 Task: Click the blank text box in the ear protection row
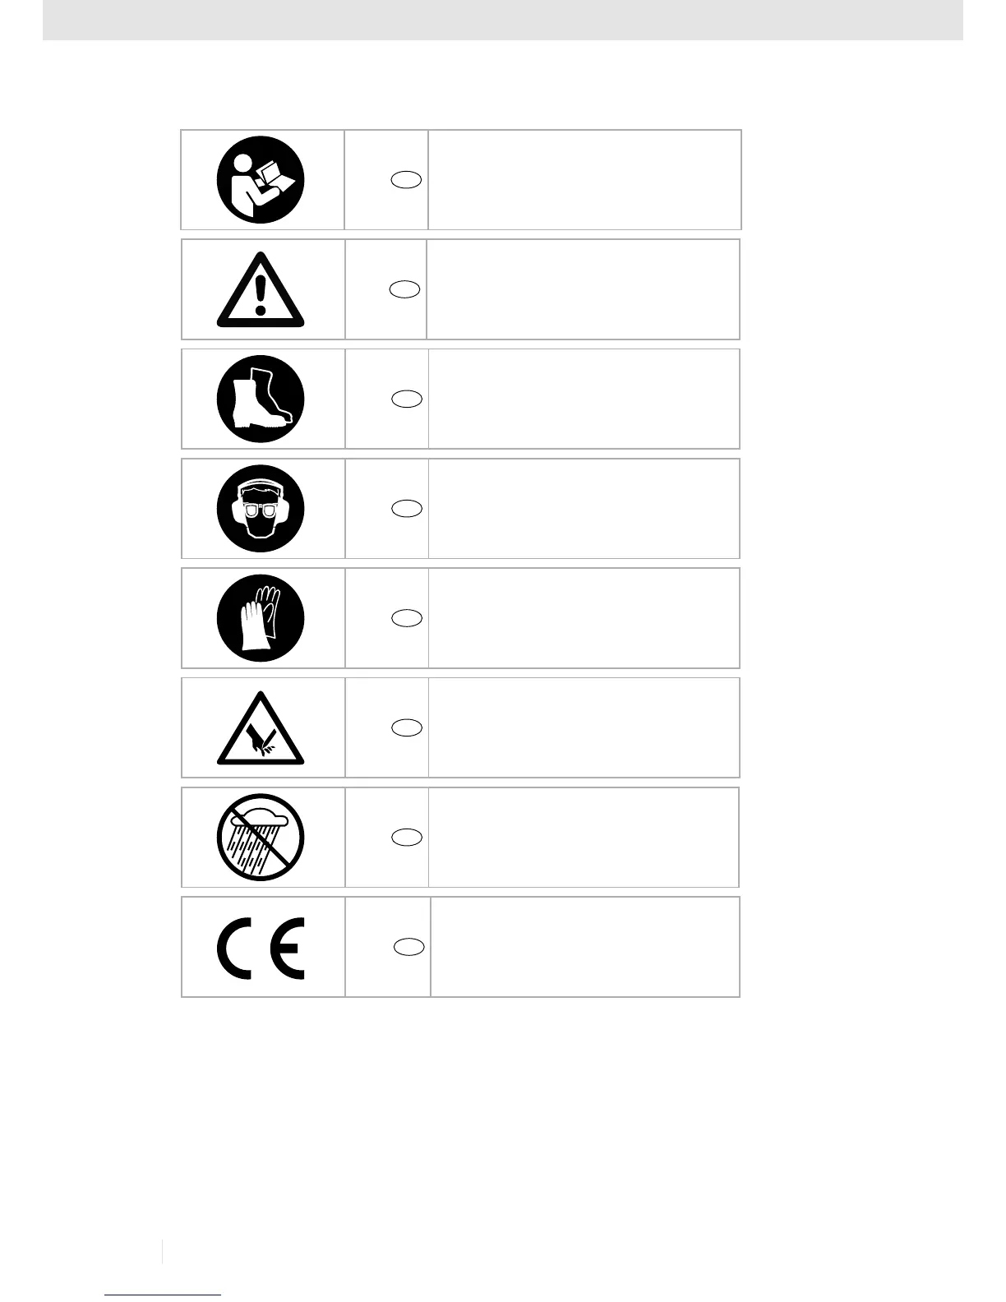pyautogui.click(x=584, y=508)
